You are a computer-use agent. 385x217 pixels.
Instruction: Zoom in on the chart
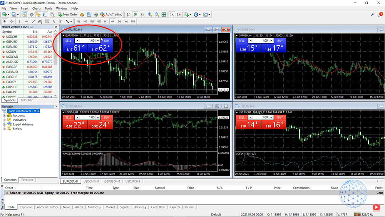[150, 15]
